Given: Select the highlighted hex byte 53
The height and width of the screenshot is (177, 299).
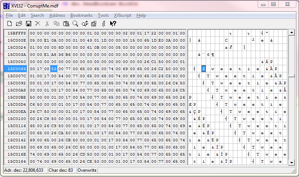Looking at the screenshot, I should click(53, 69).
